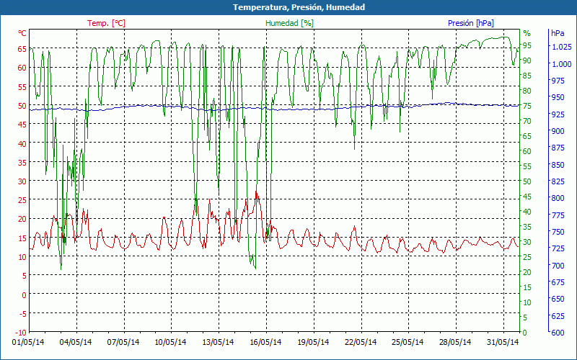The image size is (577, 360).
Task: Click the chart title 'Temperatura, Presión, Humedad'
Action: click(299, 7)
